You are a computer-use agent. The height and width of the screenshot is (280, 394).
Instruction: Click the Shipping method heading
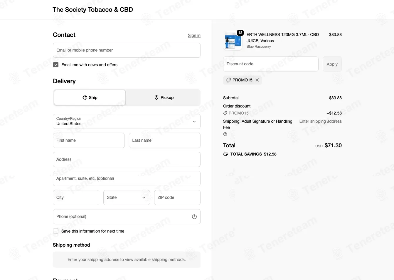(71, 245)
